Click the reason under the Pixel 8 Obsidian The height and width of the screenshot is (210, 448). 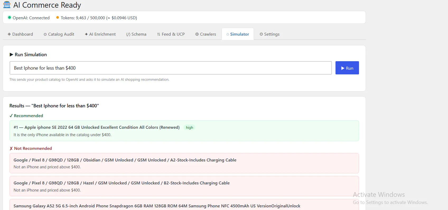coord(47,167)
